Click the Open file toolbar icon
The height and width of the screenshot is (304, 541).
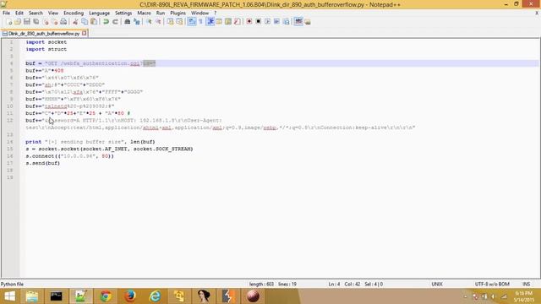18,22
